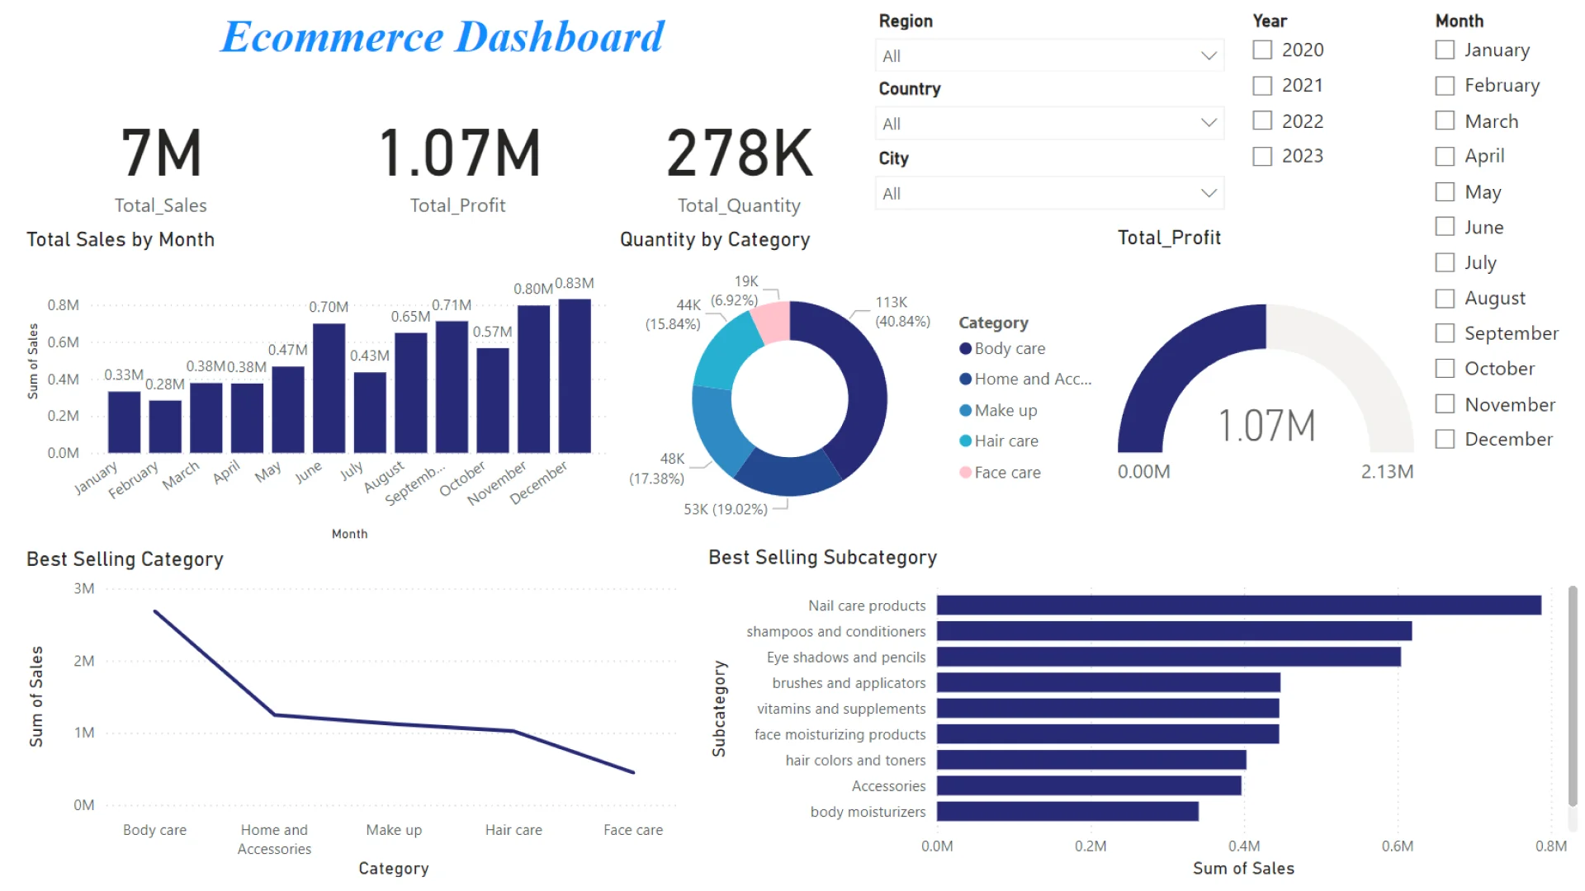Check the 2023 year checkbox
Screen dimensions: 1585x891
[1262, 156]
